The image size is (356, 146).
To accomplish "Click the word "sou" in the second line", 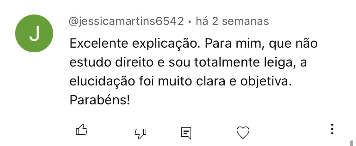I will [179, 63].
